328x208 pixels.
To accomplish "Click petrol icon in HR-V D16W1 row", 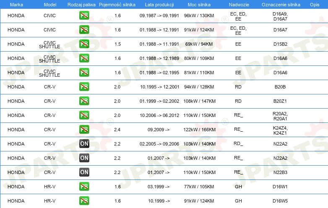I will click(x=84, y=186).
